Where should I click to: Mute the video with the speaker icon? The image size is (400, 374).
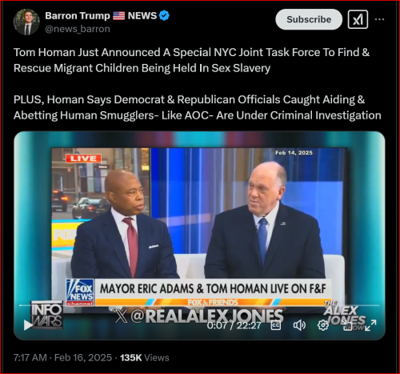299,325
